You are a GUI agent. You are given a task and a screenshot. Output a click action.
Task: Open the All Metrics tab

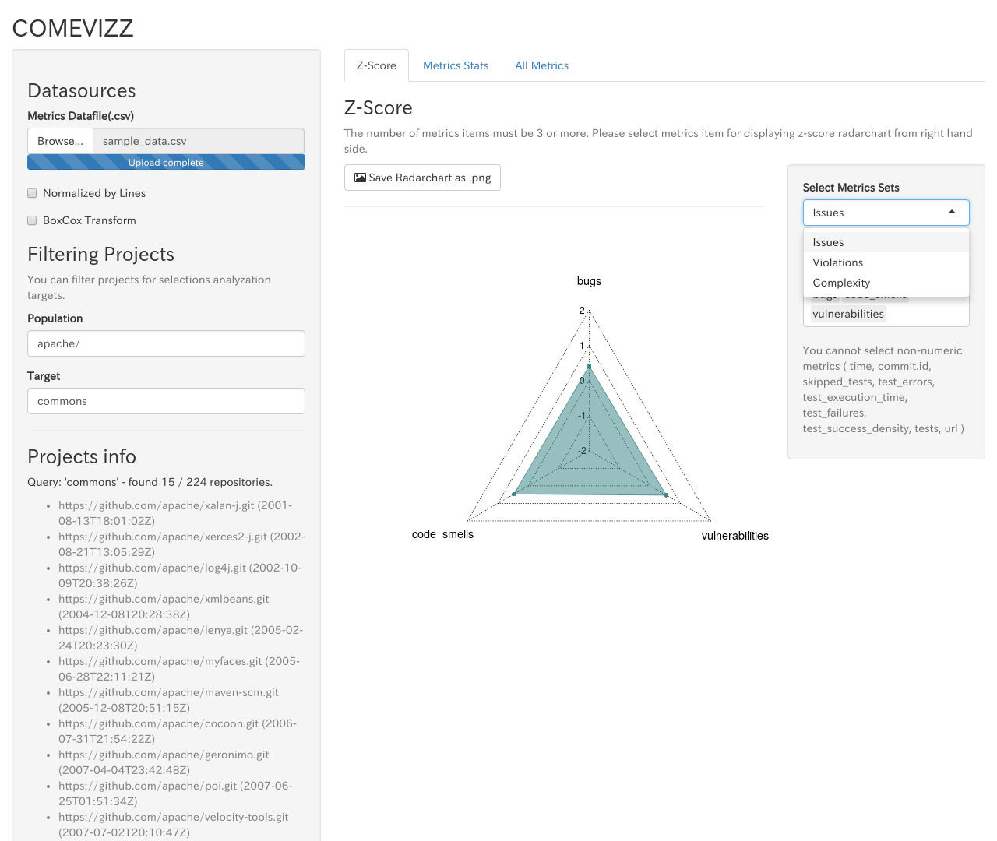coord(541,65)
